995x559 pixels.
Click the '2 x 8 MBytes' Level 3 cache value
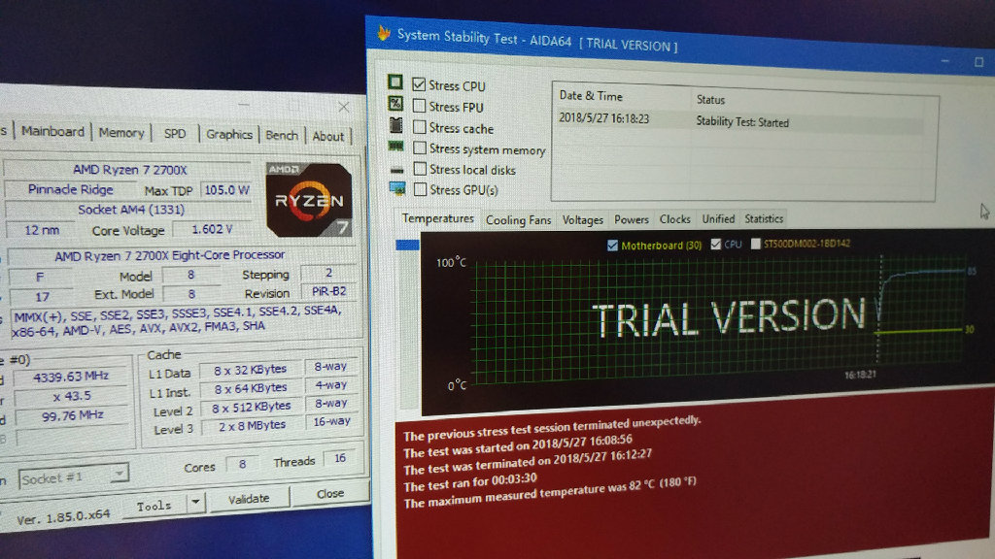(252, 426)
